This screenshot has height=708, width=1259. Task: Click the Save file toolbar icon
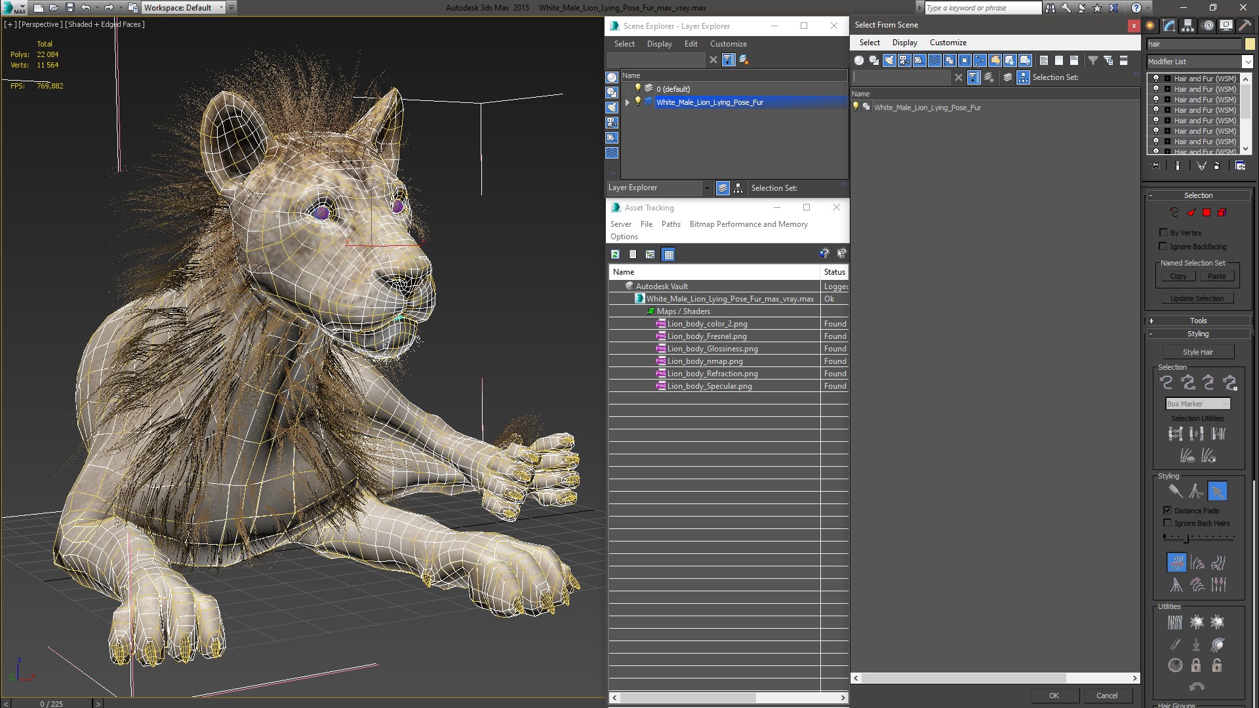[70, 8]
